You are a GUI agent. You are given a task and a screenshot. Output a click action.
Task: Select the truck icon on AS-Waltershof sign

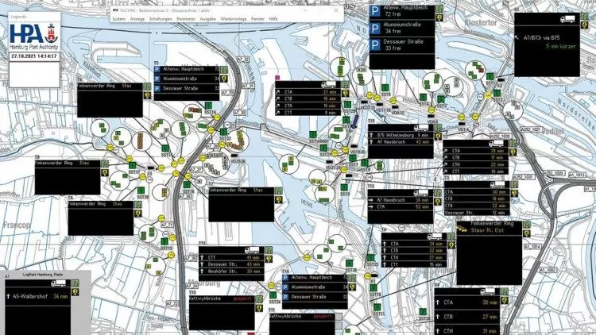click(x=59, y=283)
